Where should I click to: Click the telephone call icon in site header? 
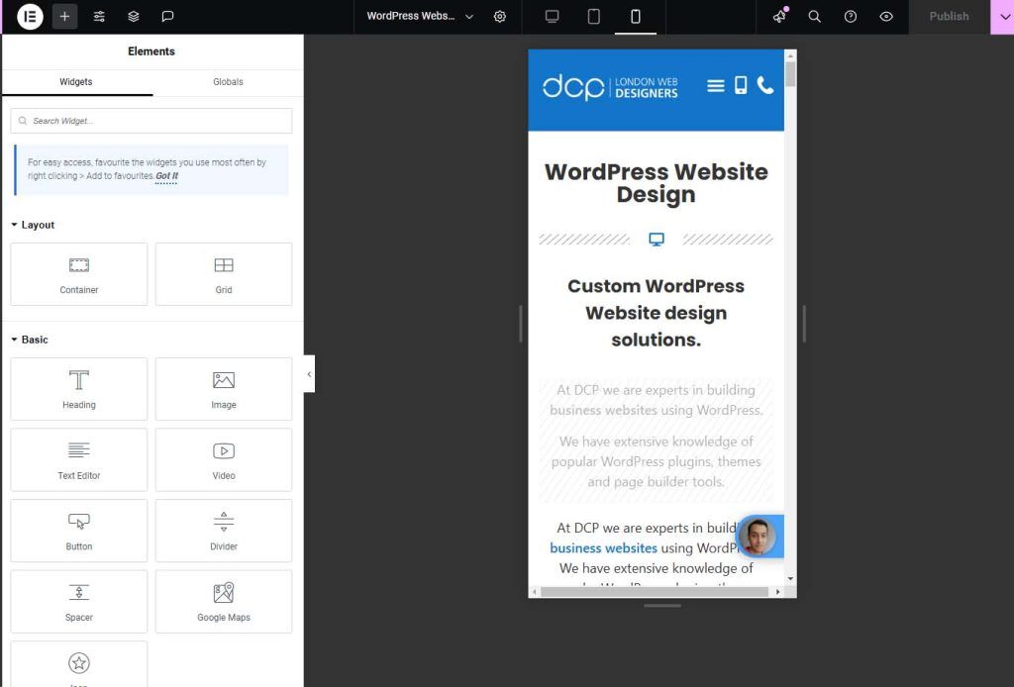click(765, 85)
